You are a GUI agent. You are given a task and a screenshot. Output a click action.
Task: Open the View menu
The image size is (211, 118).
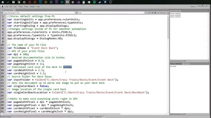point(15,7)
